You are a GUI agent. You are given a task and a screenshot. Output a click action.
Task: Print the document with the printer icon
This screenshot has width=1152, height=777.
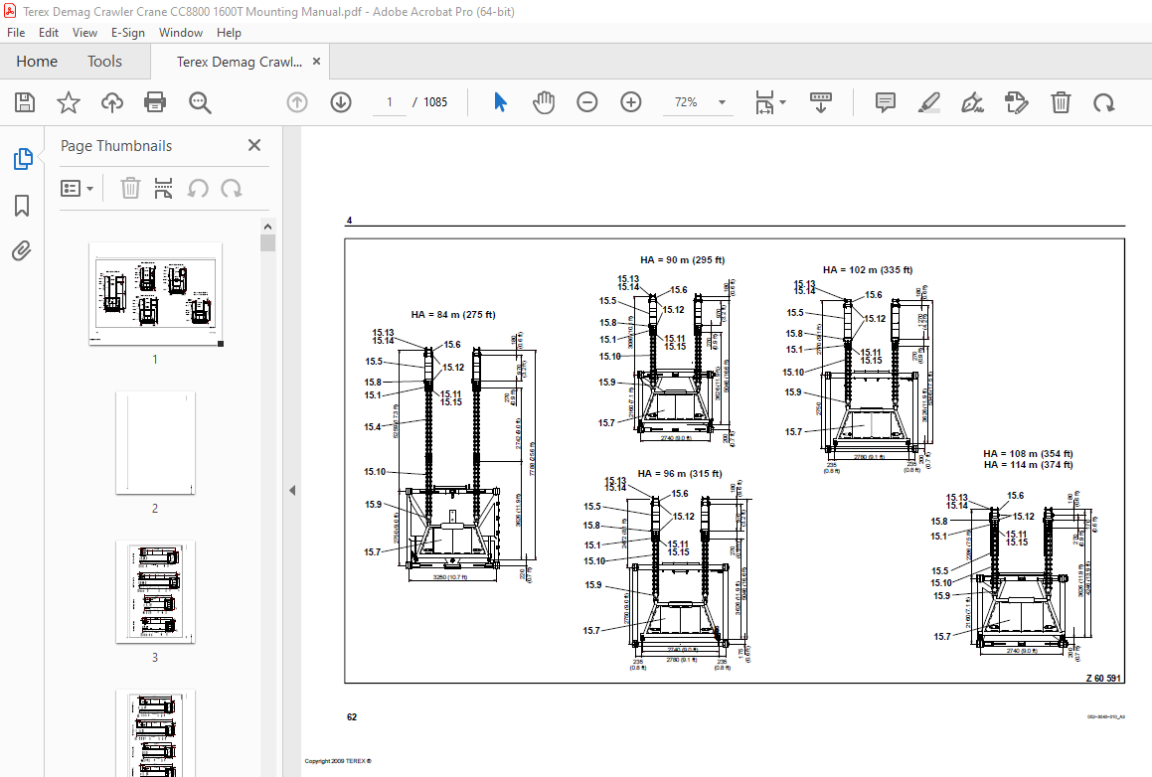[155, 102]
